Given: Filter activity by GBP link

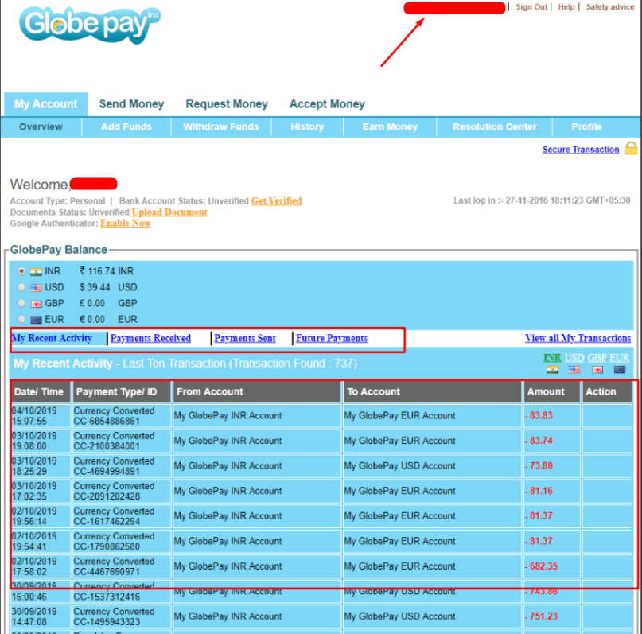Looking at the screenshot, I should (x=597, y=358).
